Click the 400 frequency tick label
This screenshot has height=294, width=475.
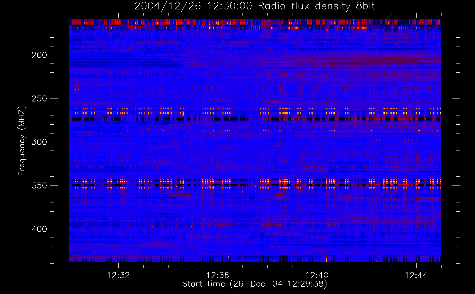click(x=39, y=229)
